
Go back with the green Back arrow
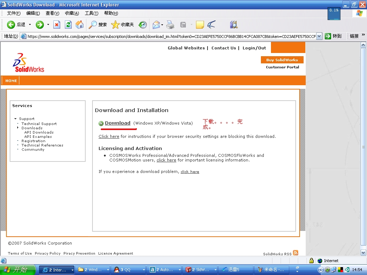[11, 25]
